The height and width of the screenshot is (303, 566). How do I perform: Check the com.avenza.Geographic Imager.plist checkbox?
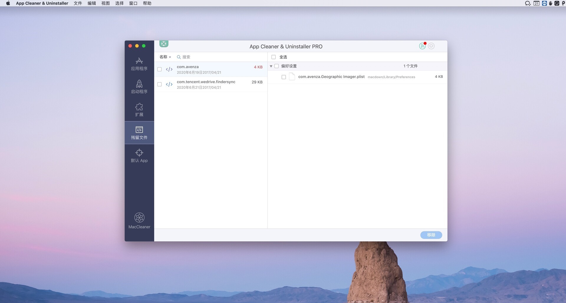[x=284, y=77]
